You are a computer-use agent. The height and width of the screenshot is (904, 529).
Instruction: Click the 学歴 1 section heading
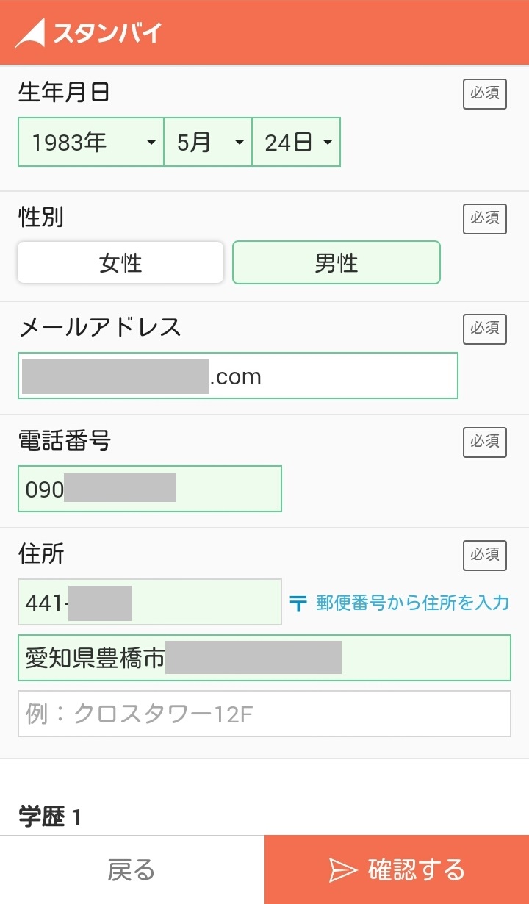[50, 817]
